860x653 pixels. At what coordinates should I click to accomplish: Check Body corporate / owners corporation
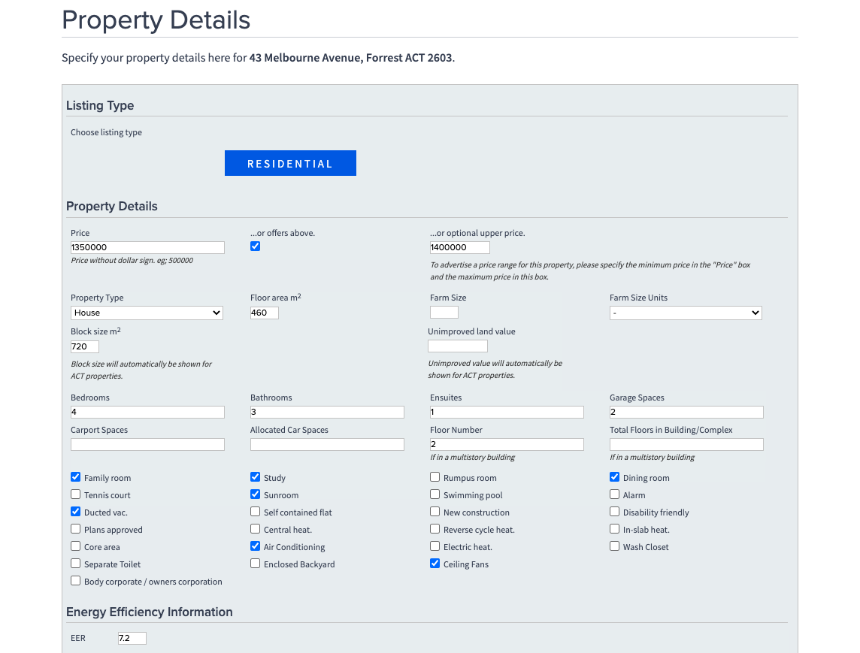[x=76, y=581]
